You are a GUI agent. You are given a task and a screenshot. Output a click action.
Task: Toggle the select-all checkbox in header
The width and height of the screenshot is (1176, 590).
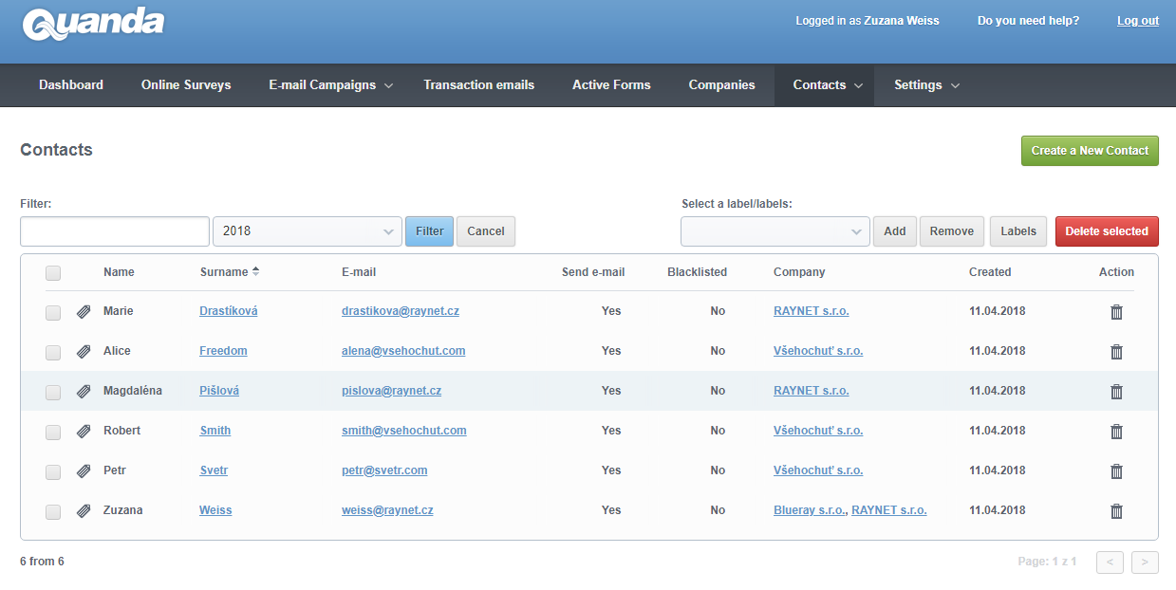[x=53, y=273]
